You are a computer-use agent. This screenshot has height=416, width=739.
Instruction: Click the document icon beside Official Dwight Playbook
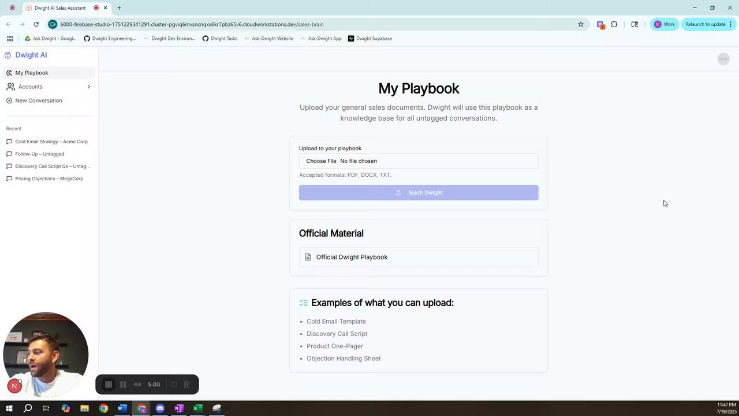(308, 257)
